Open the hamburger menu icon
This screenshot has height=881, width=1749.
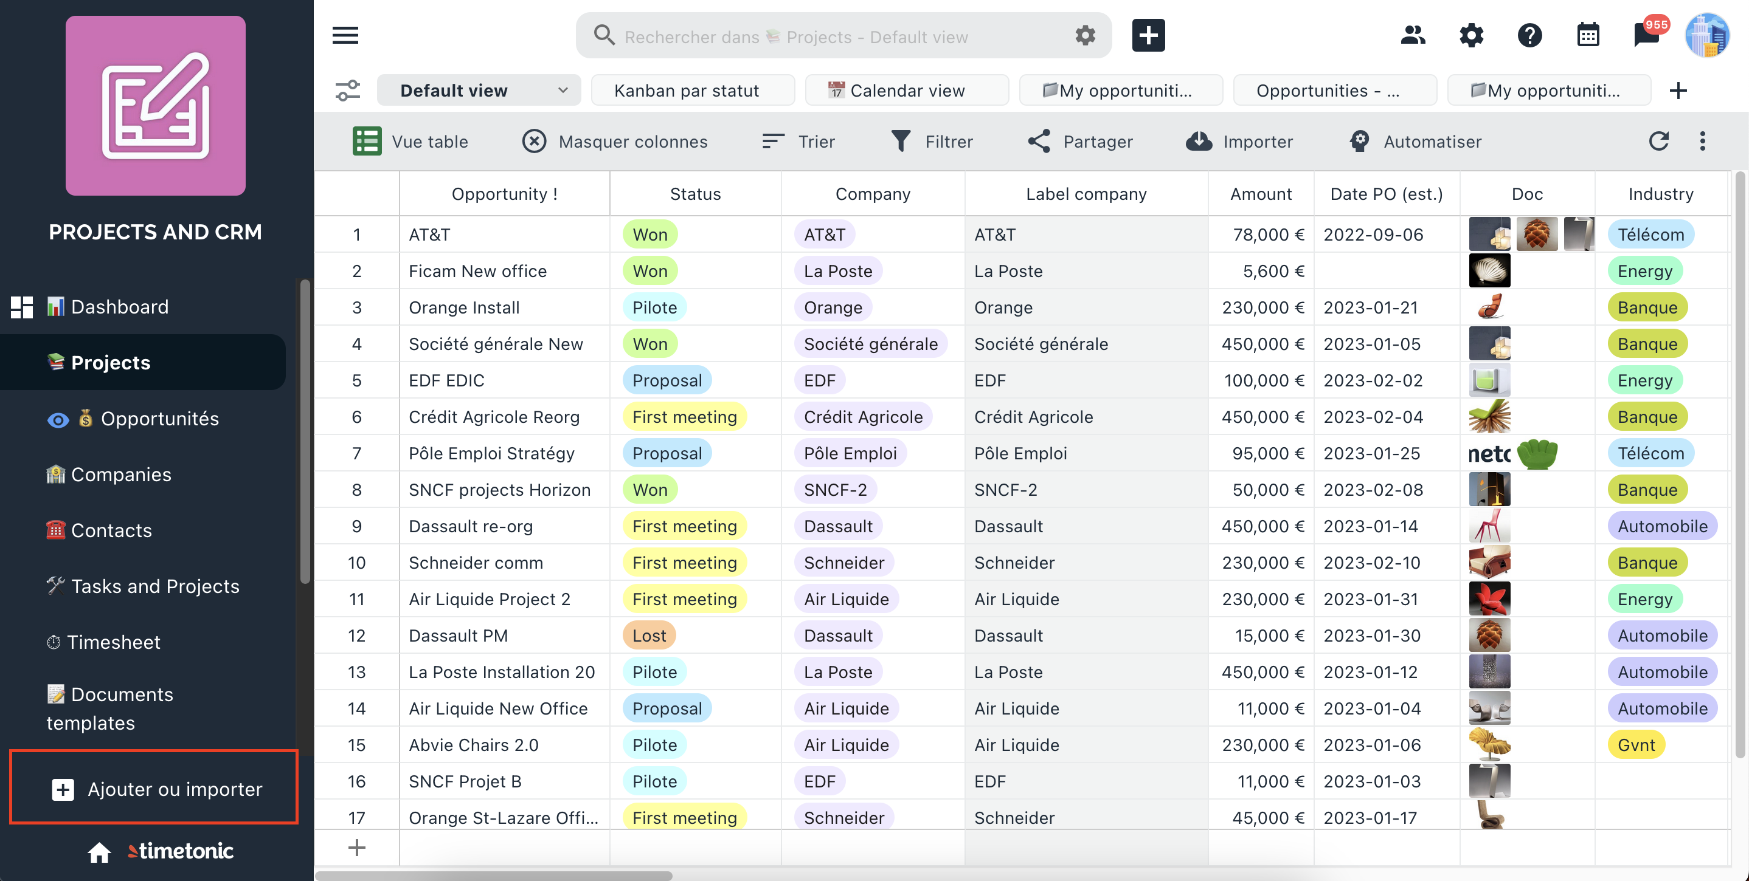pos(345,35)
